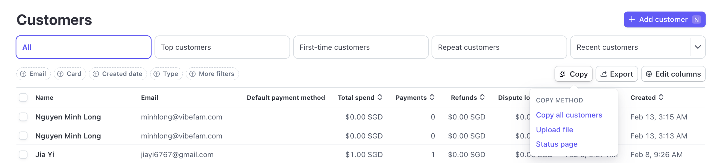721x163 pixels.
Task: Select the Jia Yi row checkbox
Action: click(23, 154)
